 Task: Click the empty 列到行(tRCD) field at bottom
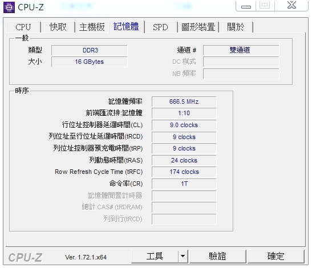click(184, 220)
